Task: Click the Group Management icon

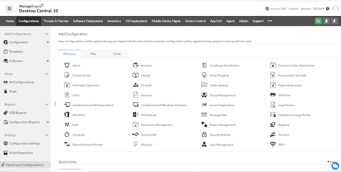Action: (x=204, y=95)
